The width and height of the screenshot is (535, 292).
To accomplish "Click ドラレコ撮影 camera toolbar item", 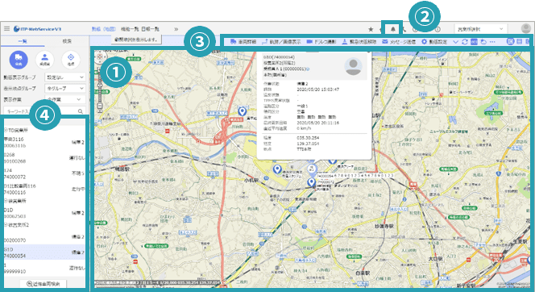I will coord(321,42).
